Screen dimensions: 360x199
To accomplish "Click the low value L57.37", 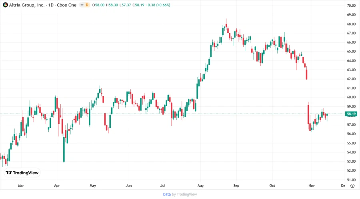I will click(125, 5).
